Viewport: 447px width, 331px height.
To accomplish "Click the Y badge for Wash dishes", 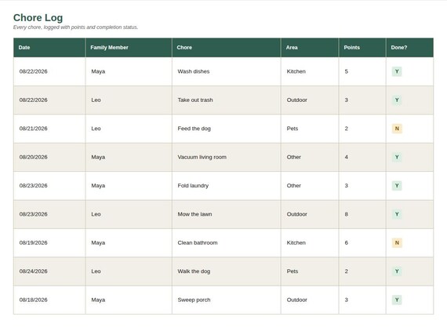I will pos(397,71).
